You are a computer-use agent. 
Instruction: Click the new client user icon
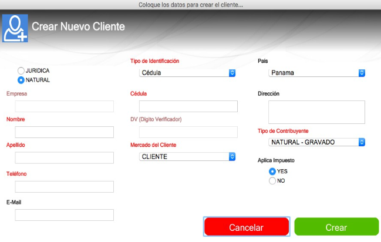click(15, 28)
